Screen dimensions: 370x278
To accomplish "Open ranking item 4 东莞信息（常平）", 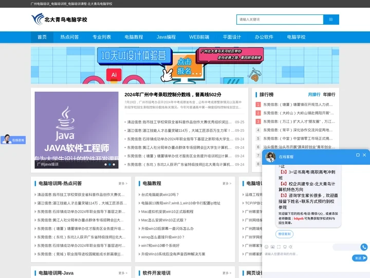I will click(x=298, y=130).
